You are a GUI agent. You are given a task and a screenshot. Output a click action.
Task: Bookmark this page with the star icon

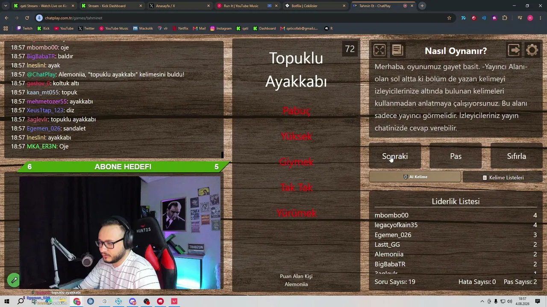click(x=449, y=18)
